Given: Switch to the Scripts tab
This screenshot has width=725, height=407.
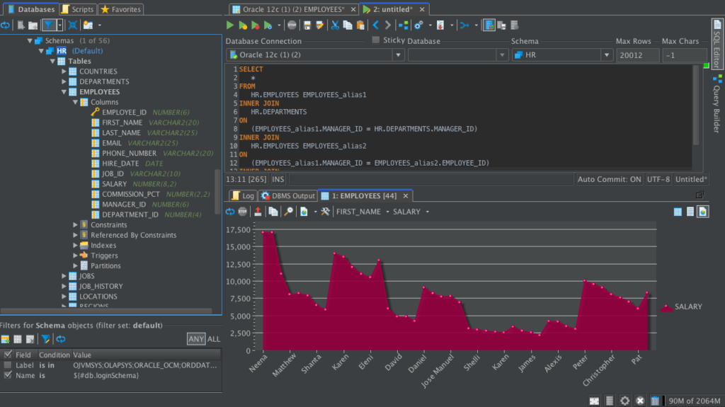Looking at the screenshot, I should [x=78, y=9].
